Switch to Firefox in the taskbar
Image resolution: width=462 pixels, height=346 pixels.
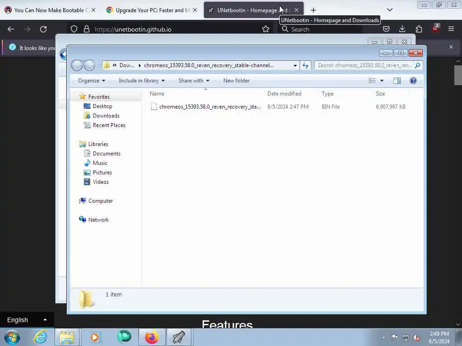(x=152, y=337)
